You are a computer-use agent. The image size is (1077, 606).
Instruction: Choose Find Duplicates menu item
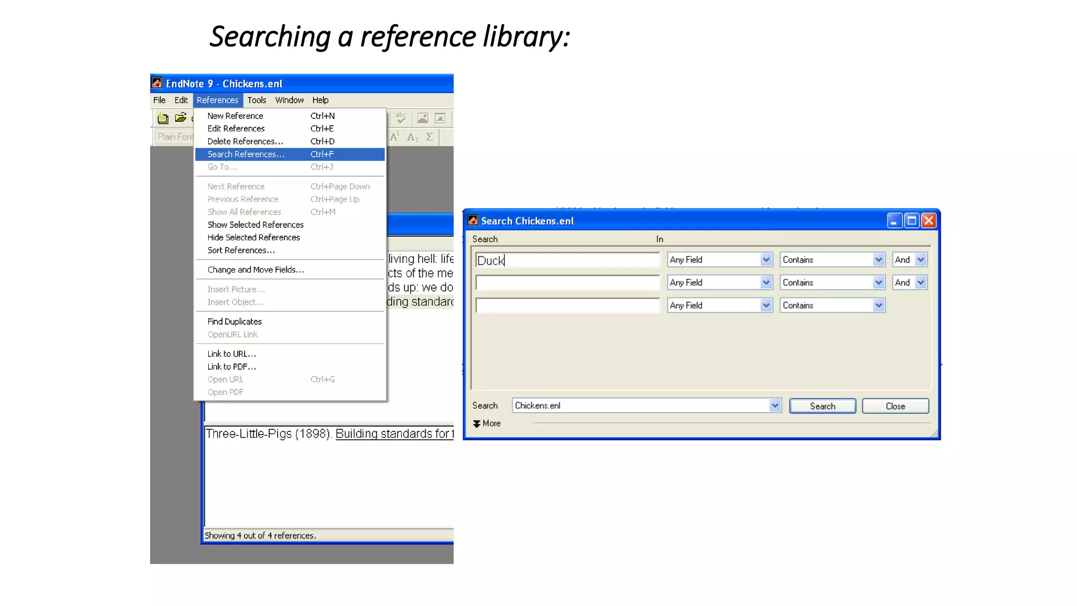click(290, 321)
